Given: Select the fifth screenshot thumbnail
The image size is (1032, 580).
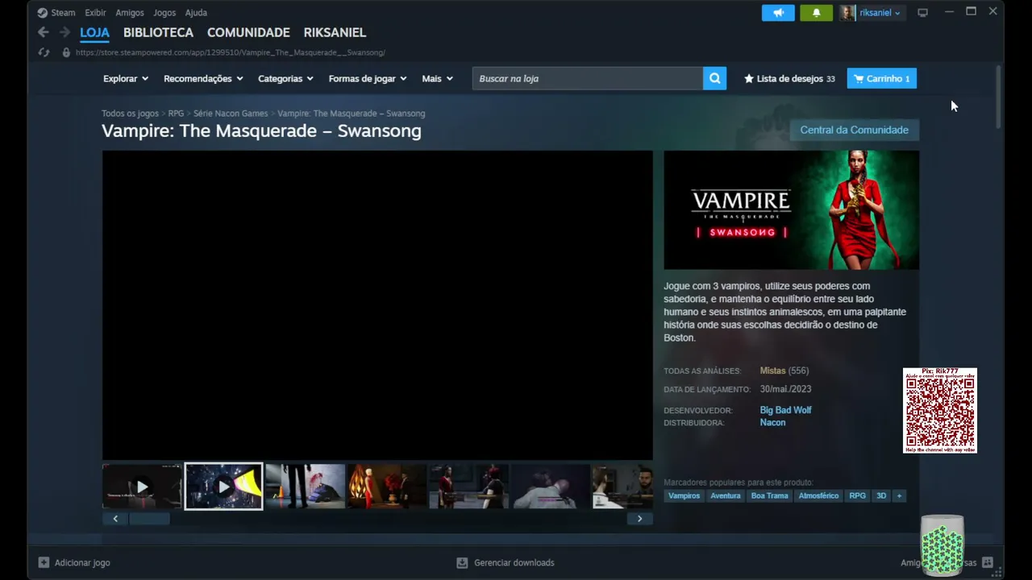Looking at the screenshot, I should [468, 487].
